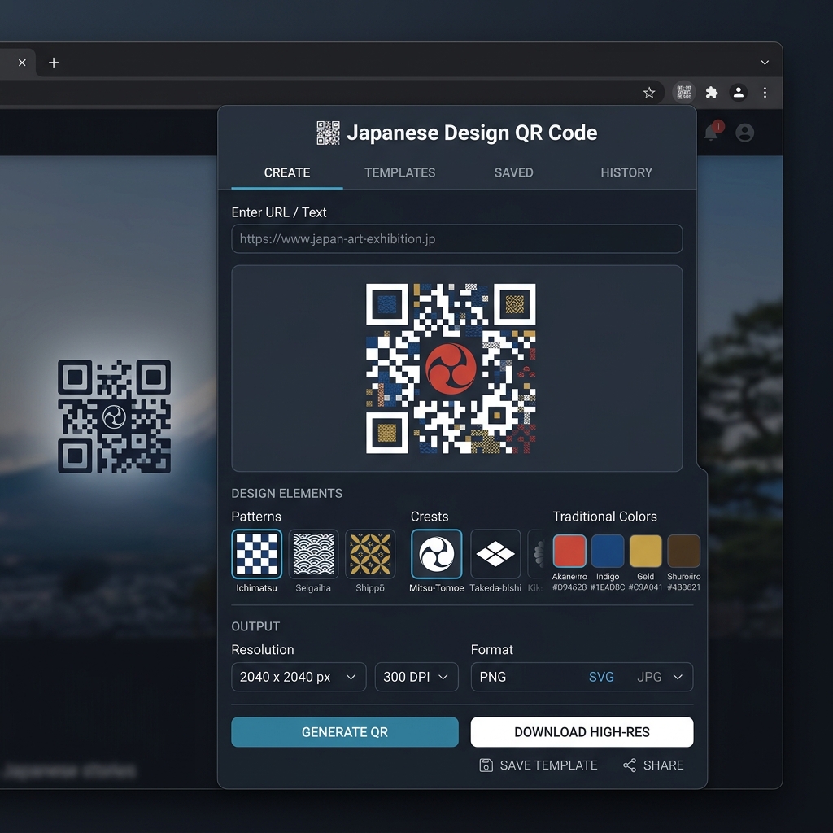Image resolution: width=833 pixels, height=833 pixels.
Task: Choose the SVG format option
Action: [601, 677]
